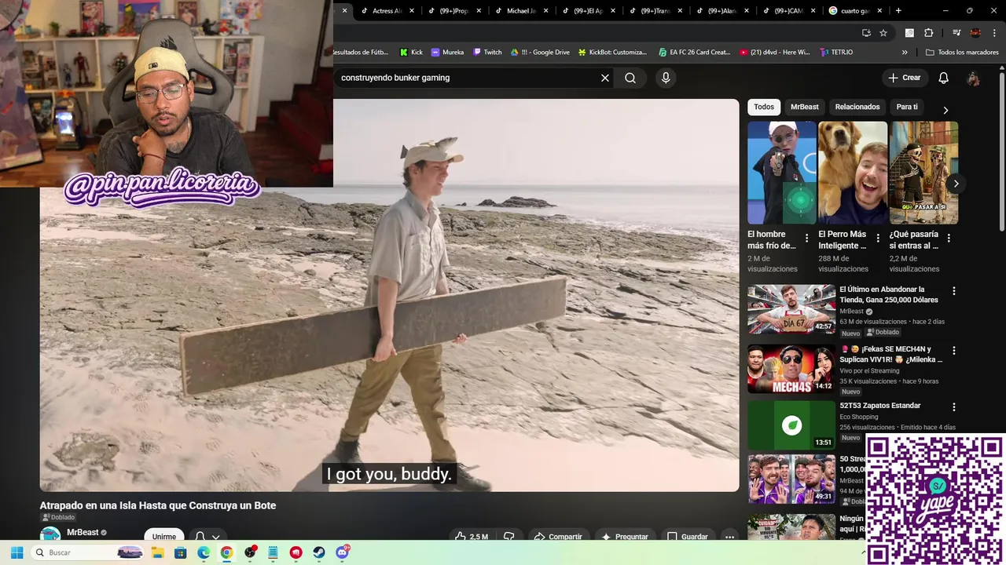Show next Shorts with carousel arrow
This screenshot has height=565, width=1006.
pyautogui.click(x=956, y=184)
